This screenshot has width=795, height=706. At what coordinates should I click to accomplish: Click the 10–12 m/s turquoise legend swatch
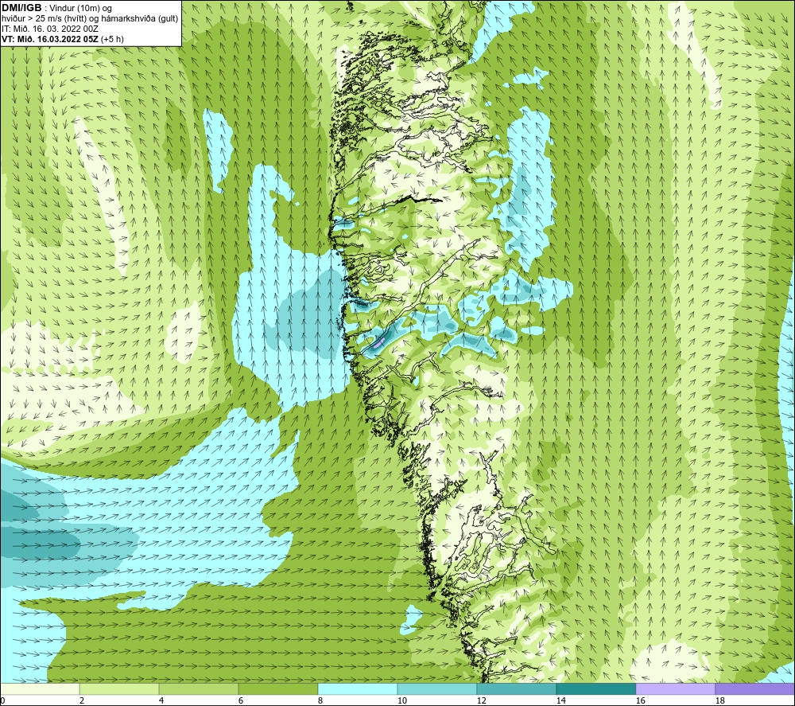point(437,688)
